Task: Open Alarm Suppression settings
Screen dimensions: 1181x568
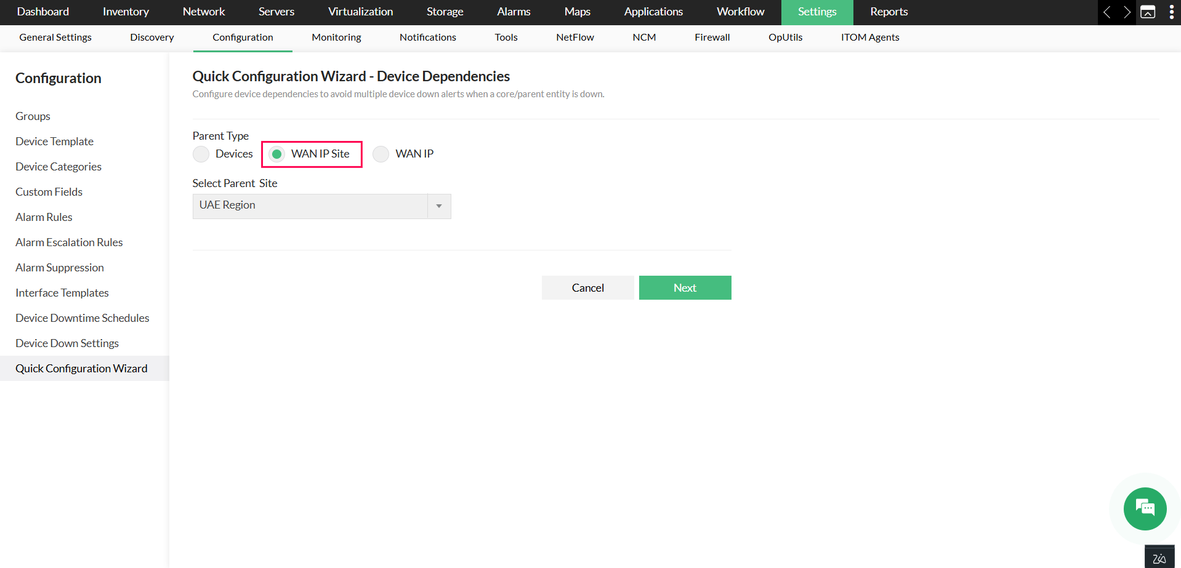Action: coord(59,267)
